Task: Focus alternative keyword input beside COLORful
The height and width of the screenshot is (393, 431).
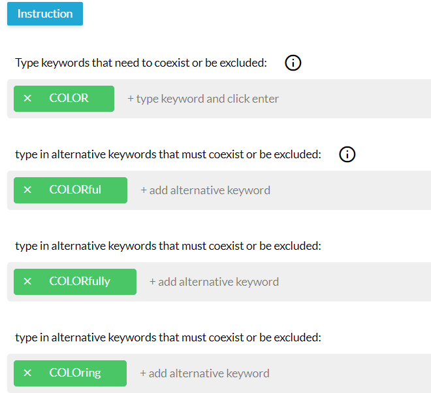Action: point(205,190)
